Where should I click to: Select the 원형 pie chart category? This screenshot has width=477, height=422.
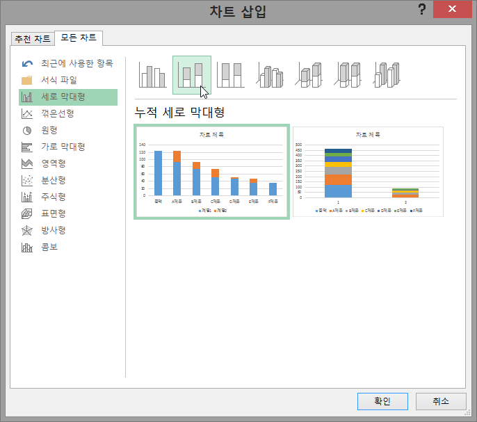(x=49, y=130)
